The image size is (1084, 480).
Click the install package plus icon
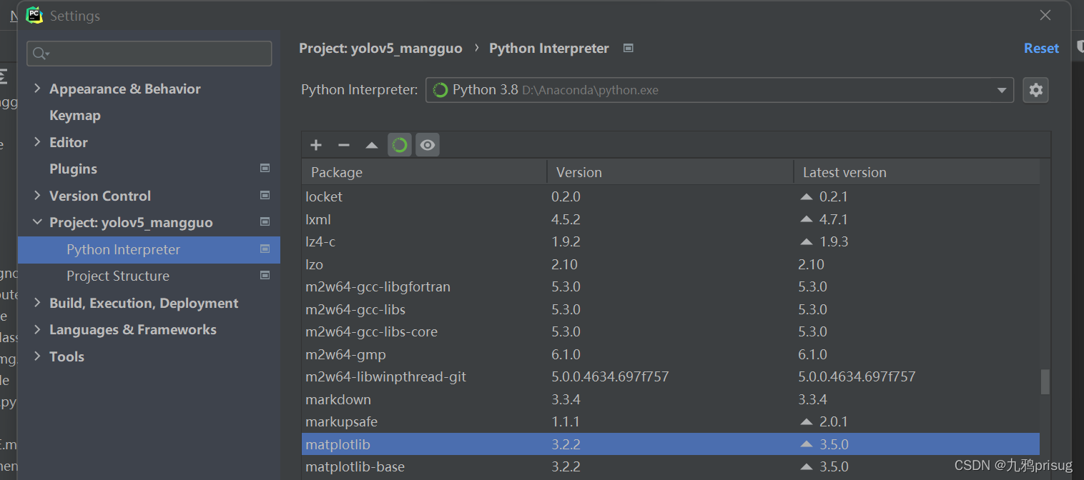[316, 145]
